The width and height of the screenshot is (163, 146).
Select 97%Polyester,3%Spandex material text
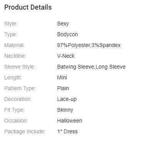[x=89, y=45]
